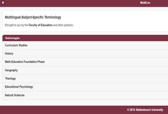This screenshot has height=114, width=168.
Task: Click the Terminologies section header
Action: [12, 38]
